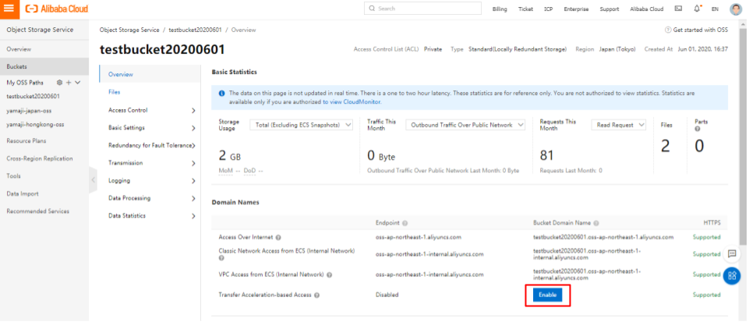Click the top Search field

point(423,9)
